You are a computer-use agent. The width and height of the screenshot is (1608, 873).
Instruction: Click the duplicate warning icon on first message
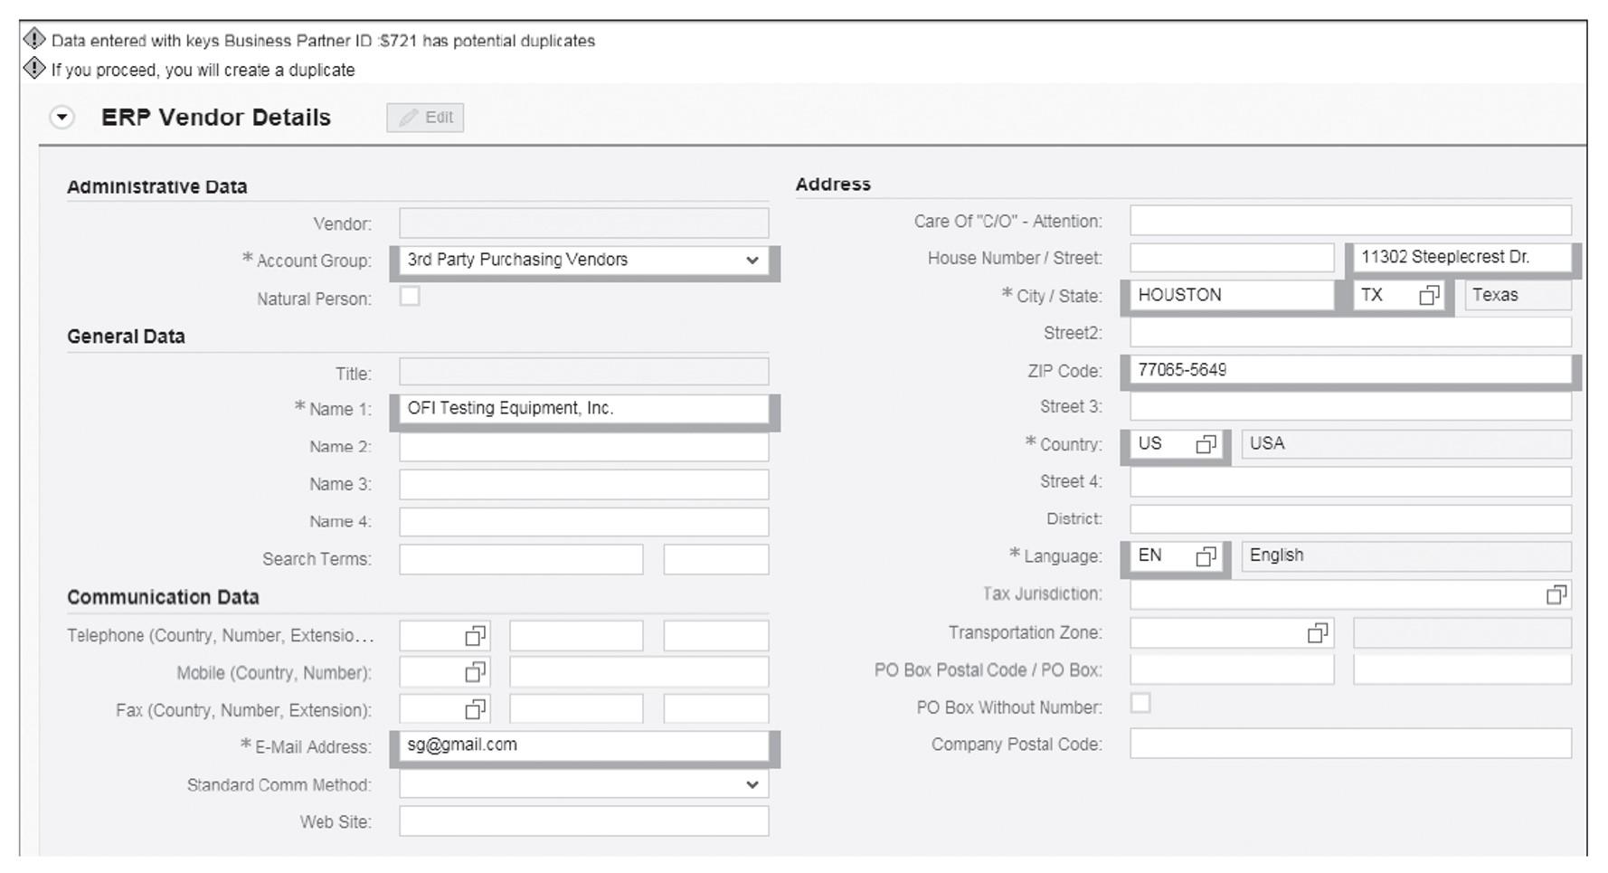pyautogui.click(x=33, y=39)
